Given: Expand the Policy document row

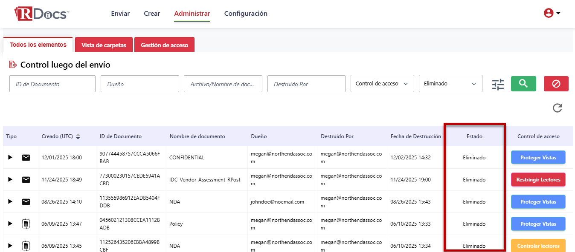Looking at the screenshot, I should pyautogui.click(x=10, y=224).
